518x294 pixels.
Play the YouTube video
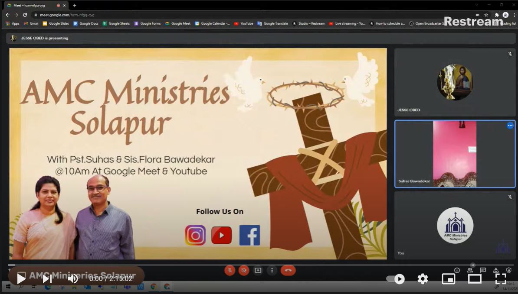[x=21, y=279]
